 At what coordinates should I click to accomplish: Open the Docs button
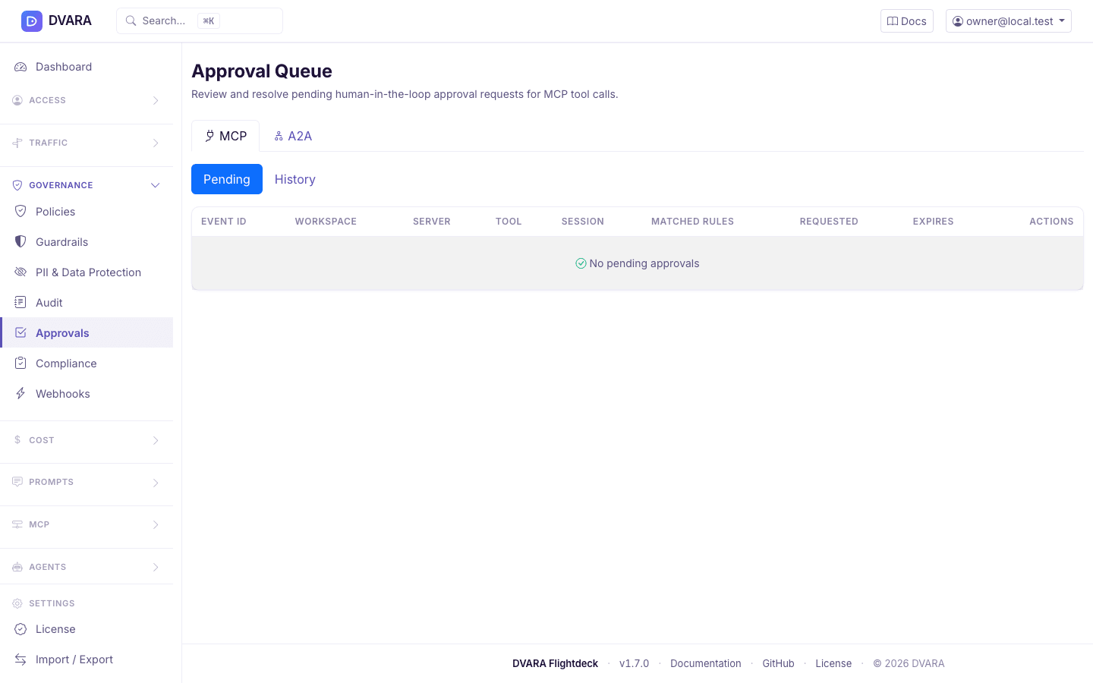[906, 21]
